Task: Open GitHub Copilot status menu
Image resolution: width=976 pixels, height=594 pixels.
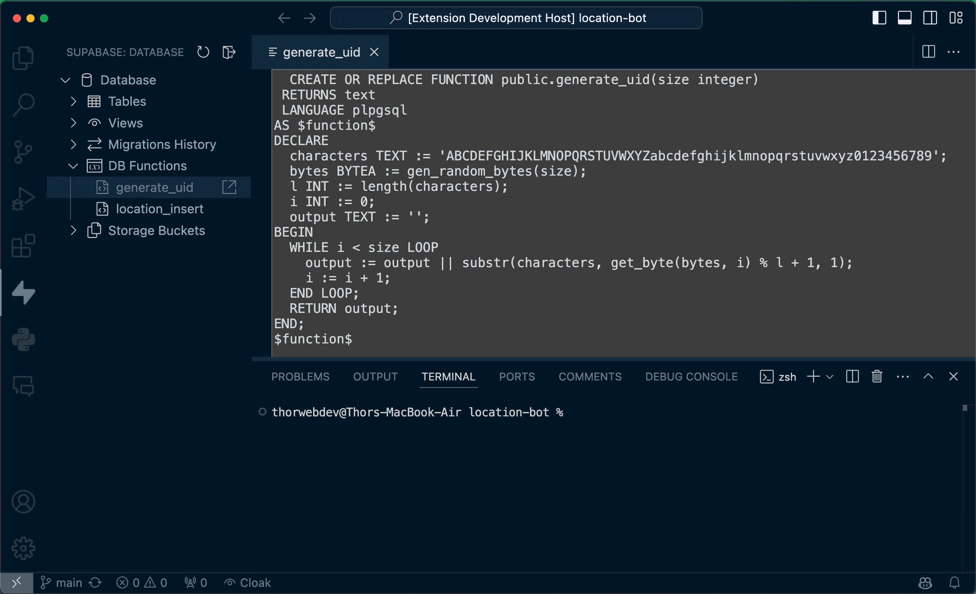Action: tap(924, 582)
